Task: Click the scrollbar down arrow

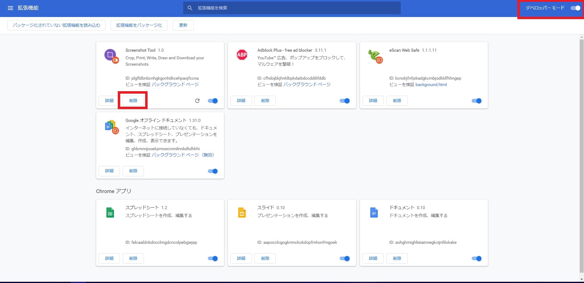Action: pyautogui.click(x=582, y=279)
